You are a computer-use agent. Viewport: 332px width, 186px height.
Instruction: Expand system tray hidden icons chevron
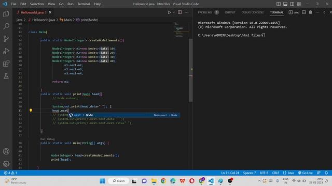click(x=259, y=181)
